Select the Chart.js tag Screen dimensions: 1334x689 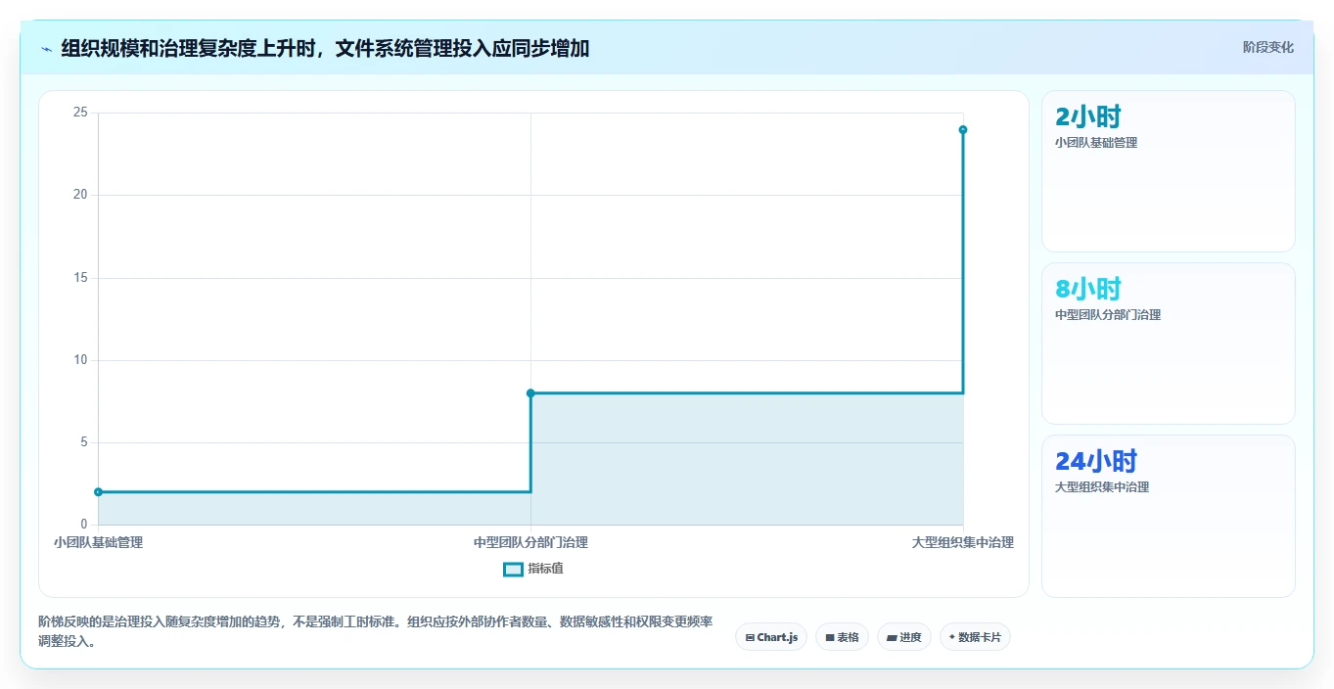click(771, 637)
